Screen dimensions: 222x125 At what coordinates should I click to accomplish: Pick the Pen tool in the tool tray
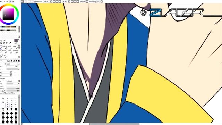[1, 48]
